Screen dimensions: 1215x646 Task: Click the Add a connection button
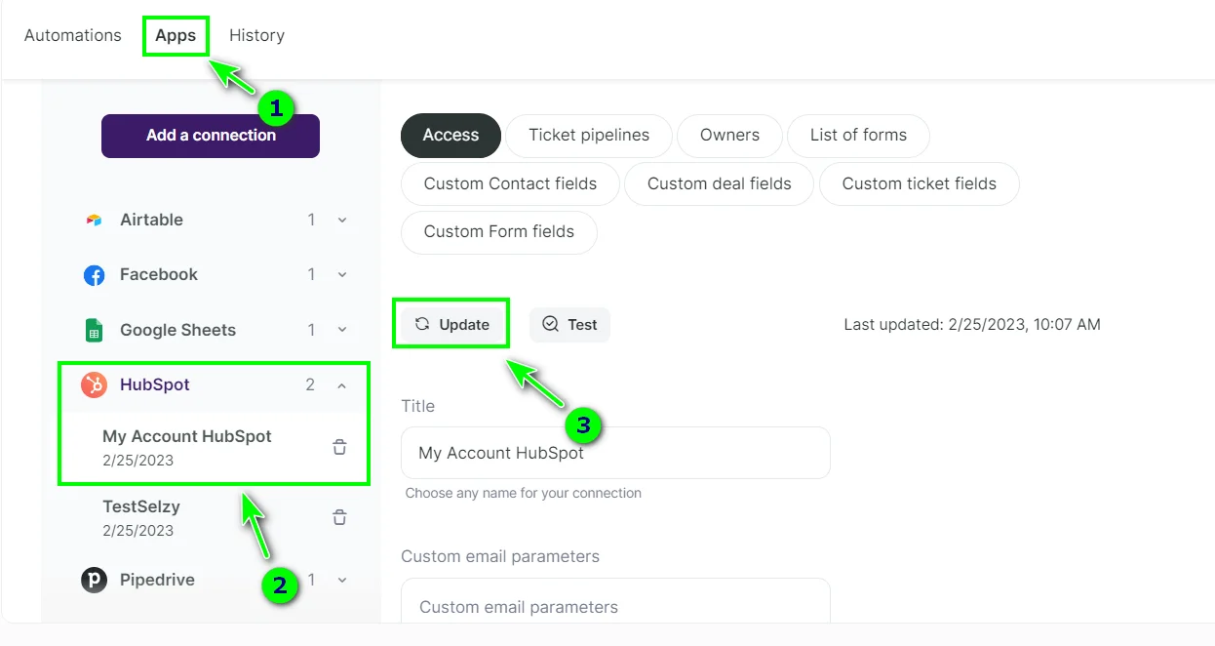click(x=210, y=137)
